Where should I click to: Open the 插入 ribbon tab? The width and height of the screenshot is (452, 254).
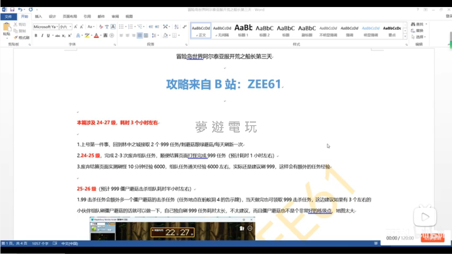[x=38, y=17]
